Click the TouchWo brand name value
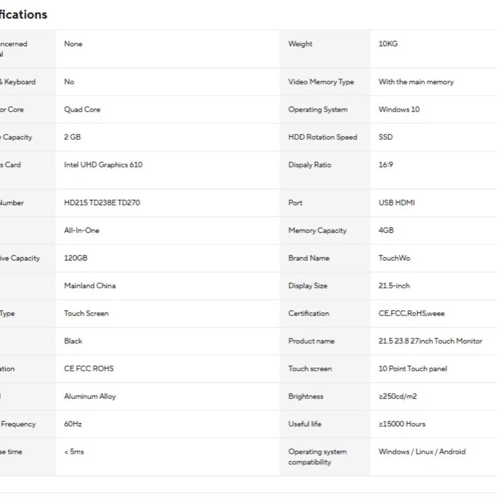The width and height of the screenshot is (497, 497). pos(394,258)
